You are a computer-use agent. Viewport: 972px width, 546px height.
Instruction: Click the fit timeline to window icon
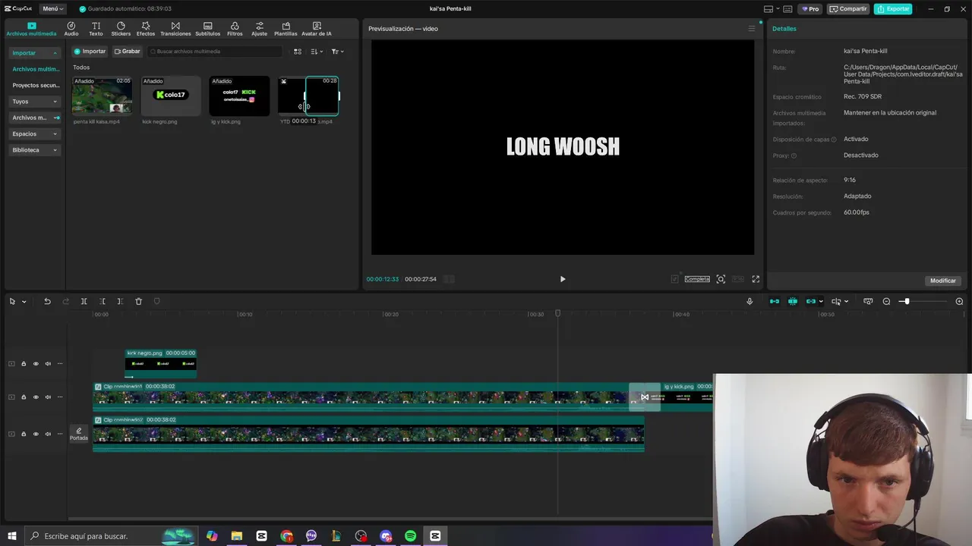tap(868, 301)
